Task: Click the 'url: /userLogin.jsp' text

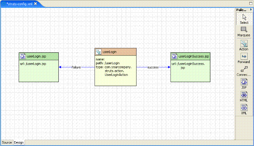Action: [x=33, y=64]
